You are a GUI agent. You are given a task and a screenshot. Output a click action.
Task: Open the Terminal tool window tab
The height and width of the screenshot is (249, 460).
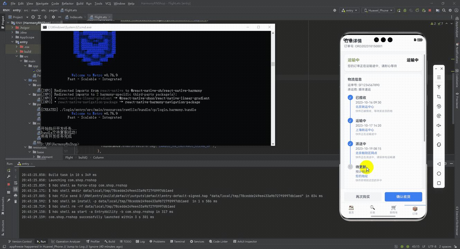[x=177, y=241]
